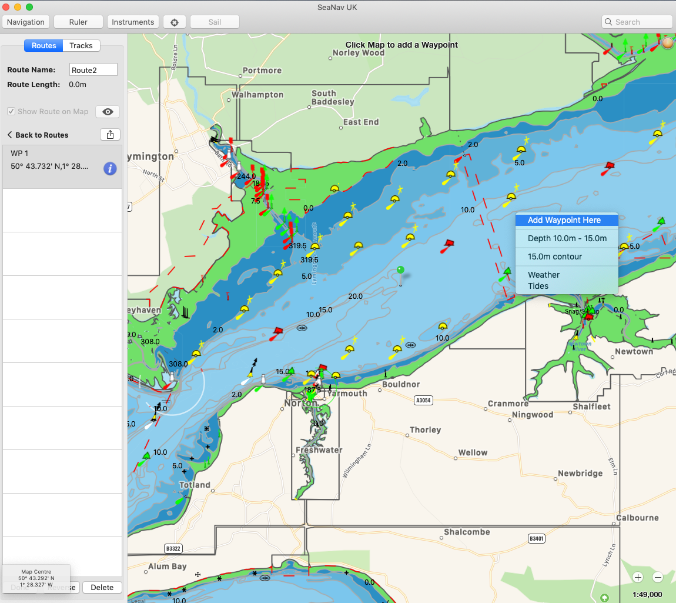Screen dimensions: 676x603
Task: Select the WP 1 waypoint row
Action: point(62,167)
